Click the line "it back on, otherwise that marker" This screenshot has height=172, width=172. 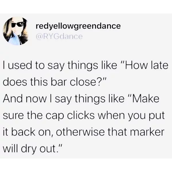[x=84, y=132]
